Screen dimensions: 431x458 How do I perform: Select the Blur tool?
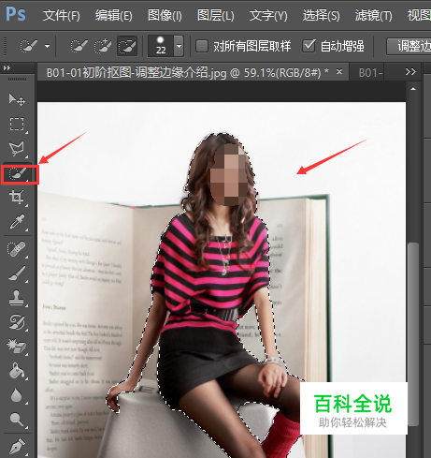[x=17, y=395]
